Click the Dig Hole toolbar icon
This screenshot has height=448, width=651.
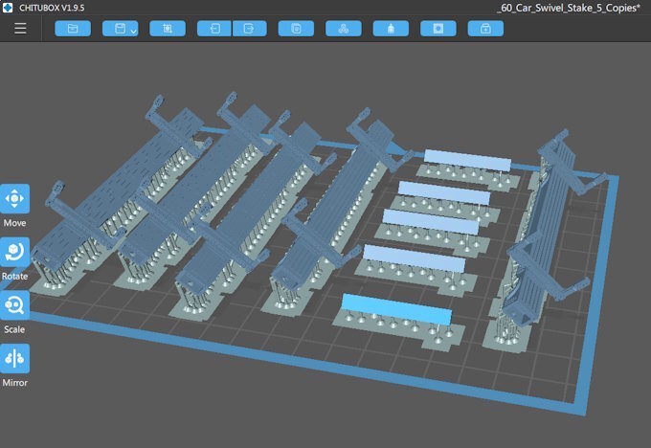click(x=438, y=29)
